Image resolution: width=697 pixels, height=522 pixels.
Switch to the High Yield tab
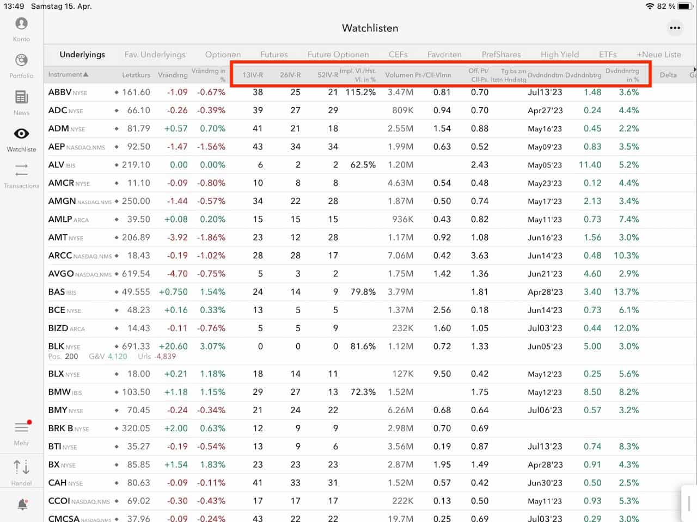pos(560,54)
